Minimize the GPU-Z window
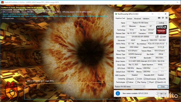 (153, 14)
